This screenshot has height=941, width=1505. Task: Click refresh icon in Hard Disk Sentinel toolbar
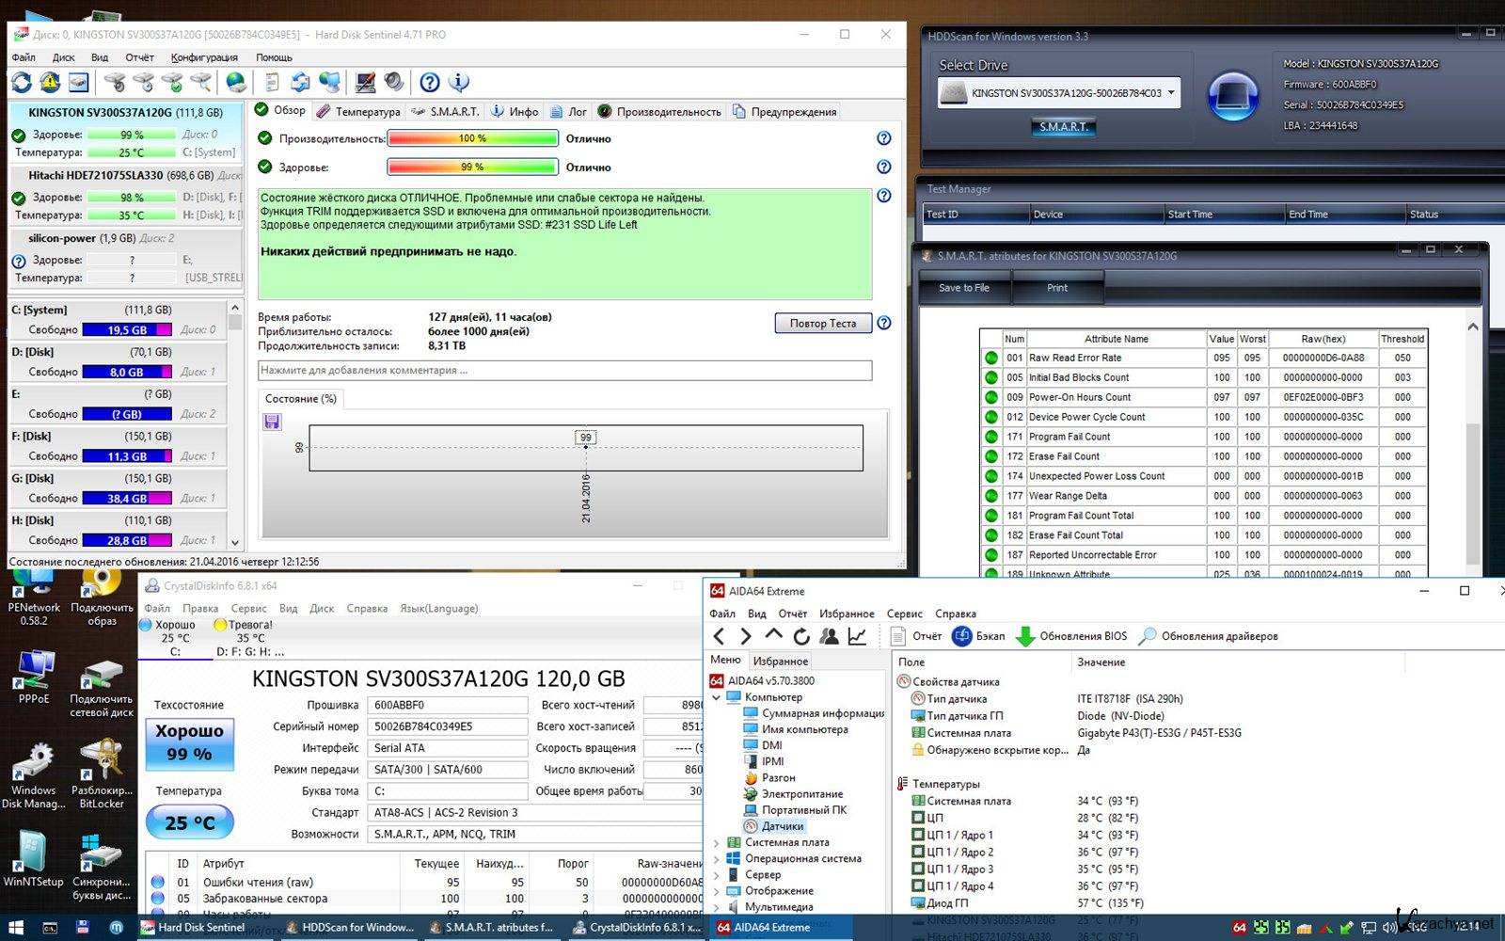22,83
